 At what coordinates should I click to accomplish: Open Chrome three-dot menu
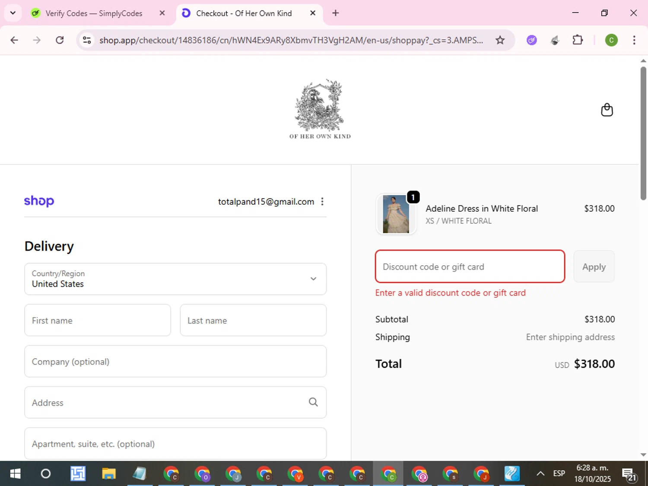click(634, 40)
